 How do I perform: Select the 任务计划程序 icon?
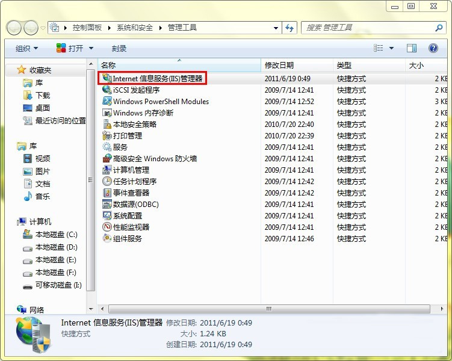pyautogui.click(x=107, y=182)
